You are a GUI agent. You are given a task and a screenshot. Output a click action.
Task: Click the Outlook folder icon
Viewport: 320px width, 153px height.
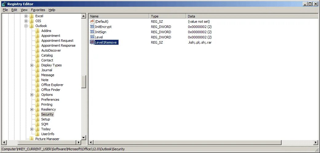point(32,26)
